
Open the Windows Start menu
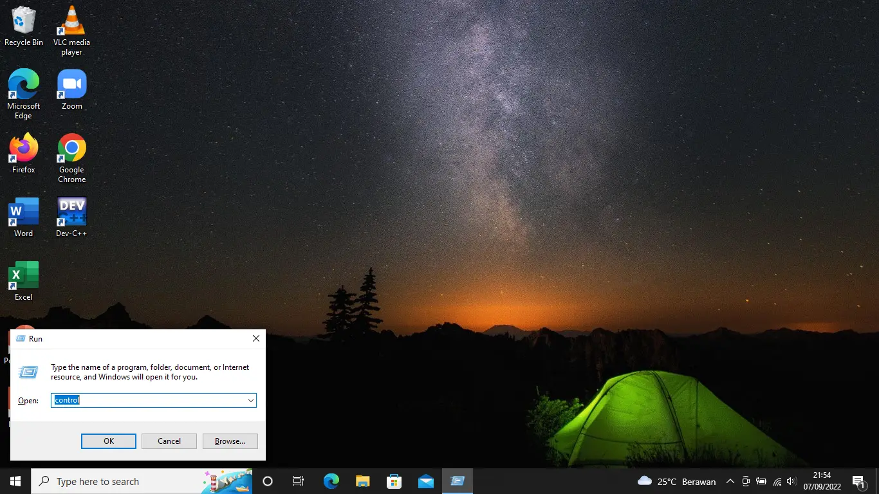coord(15,481)
